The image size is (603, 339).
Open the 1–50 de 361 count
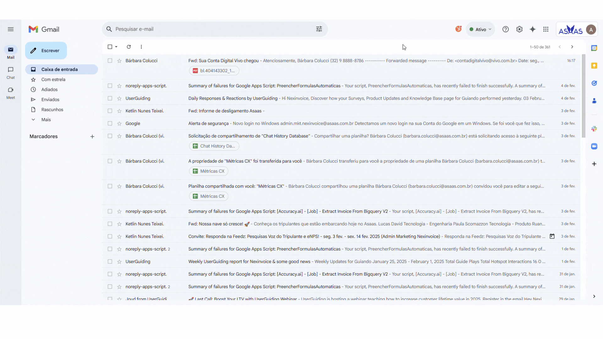point(540,47)
